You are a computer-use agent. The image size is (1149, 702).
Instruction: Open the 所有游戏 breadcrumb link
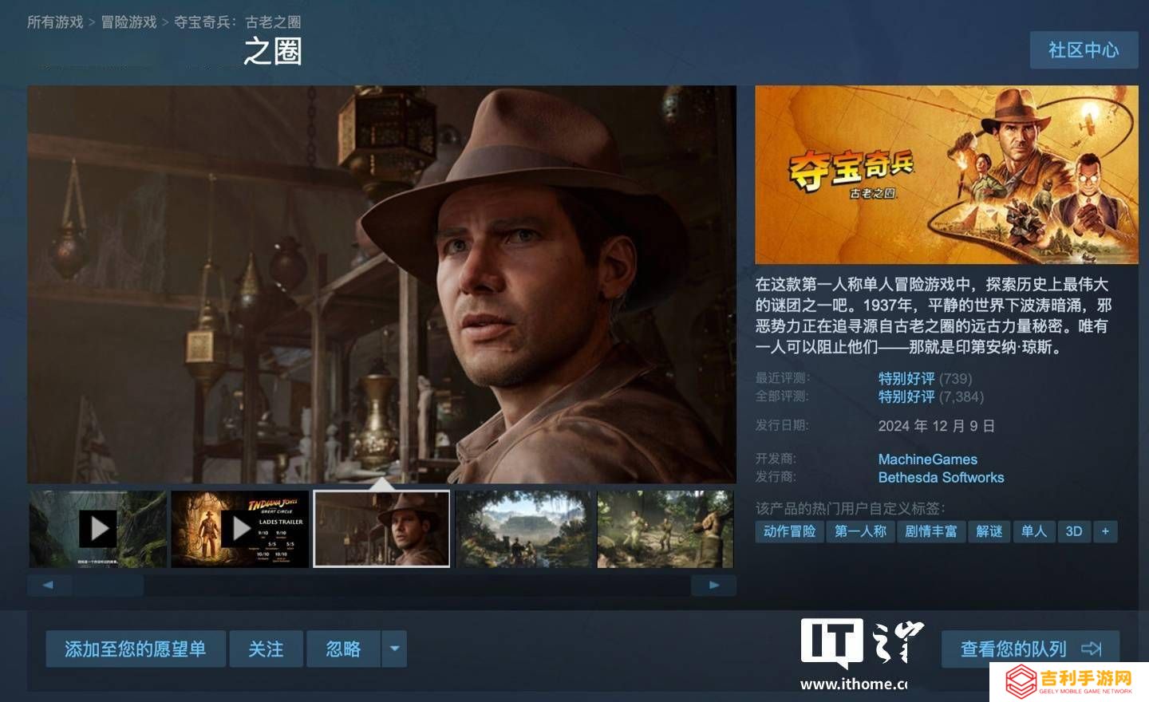click(x=55, y=22)
